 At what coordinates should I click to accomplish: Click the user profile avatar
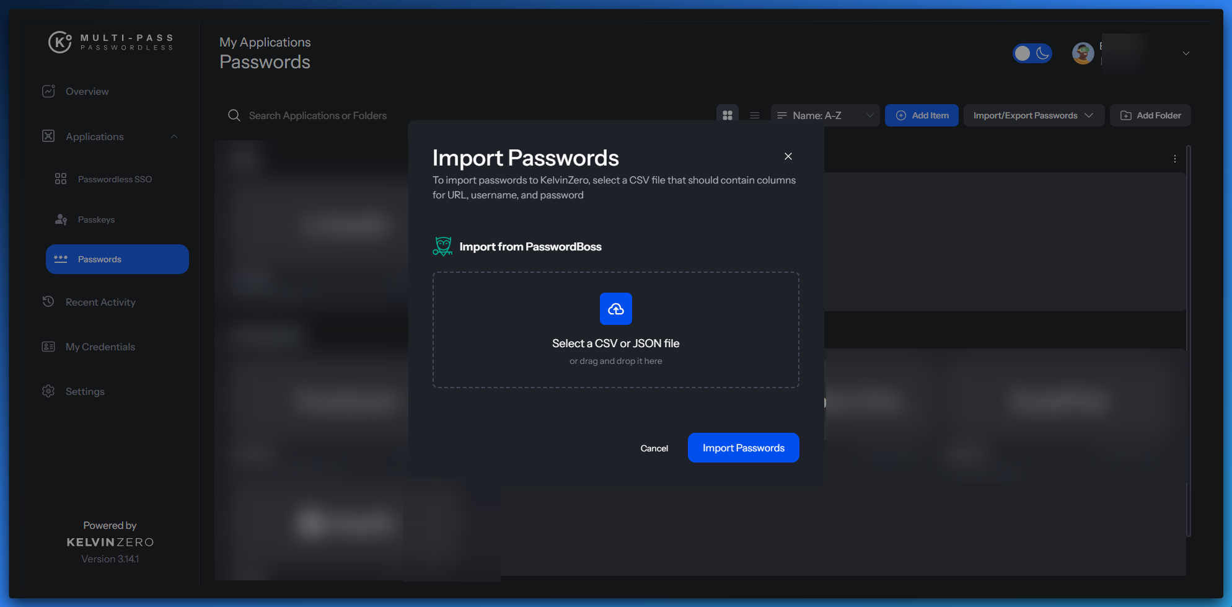[1083, 53]
